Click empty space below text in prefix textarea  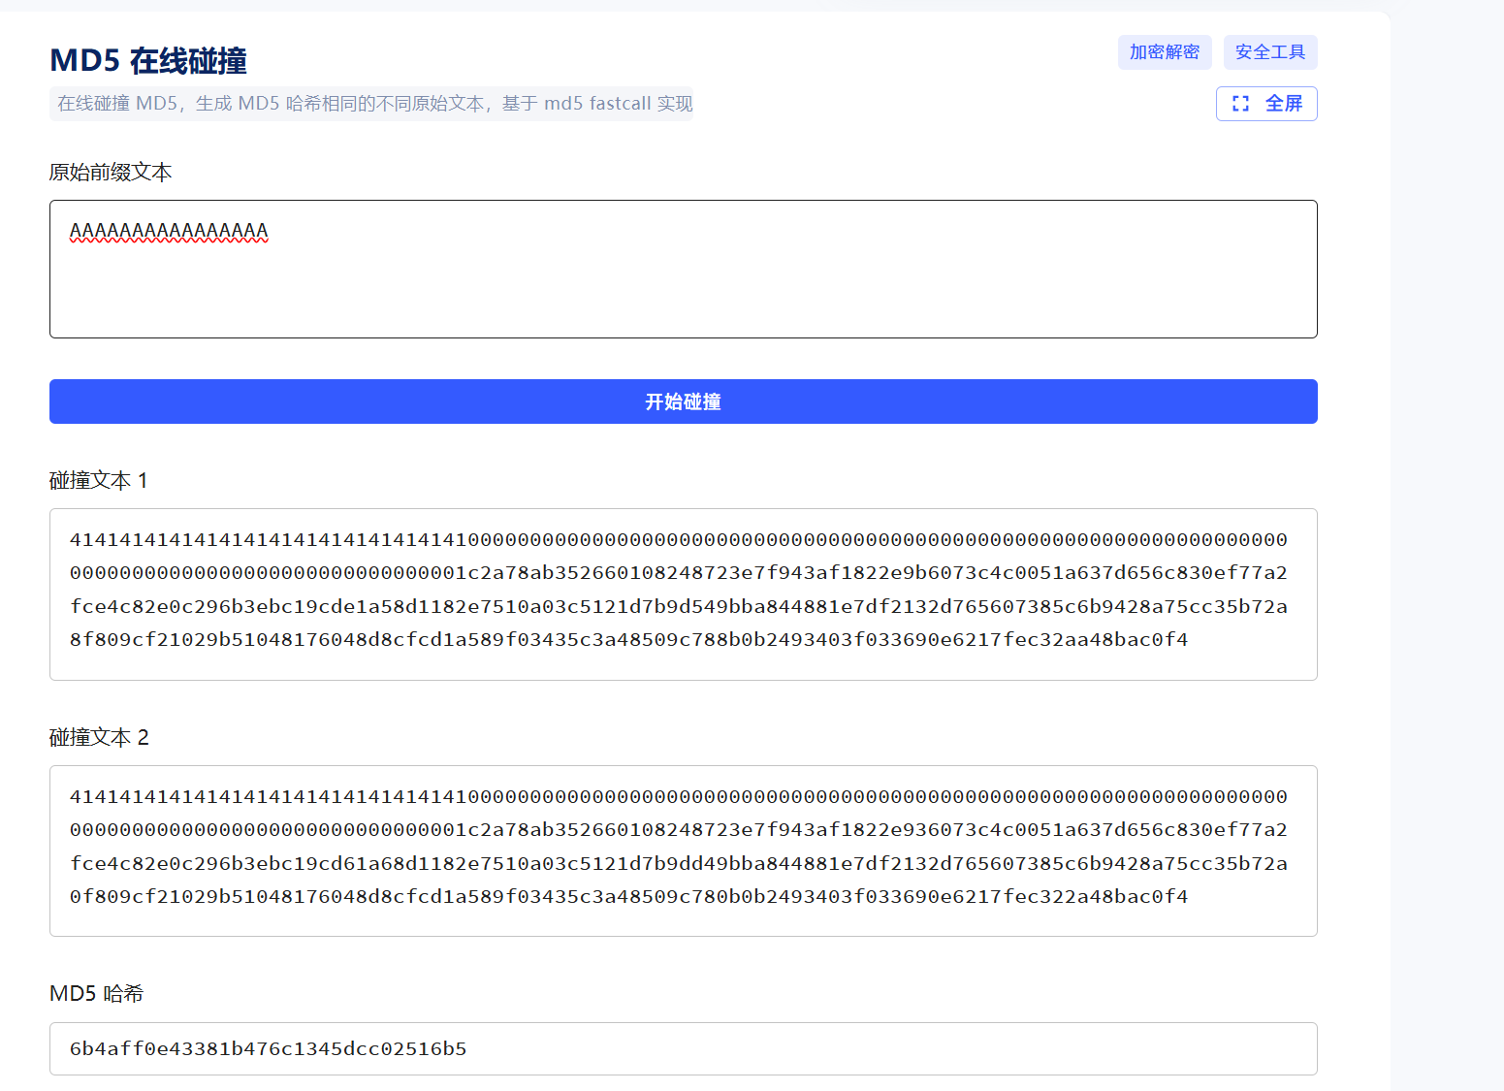pyautogui.click(x=683, y=301)
